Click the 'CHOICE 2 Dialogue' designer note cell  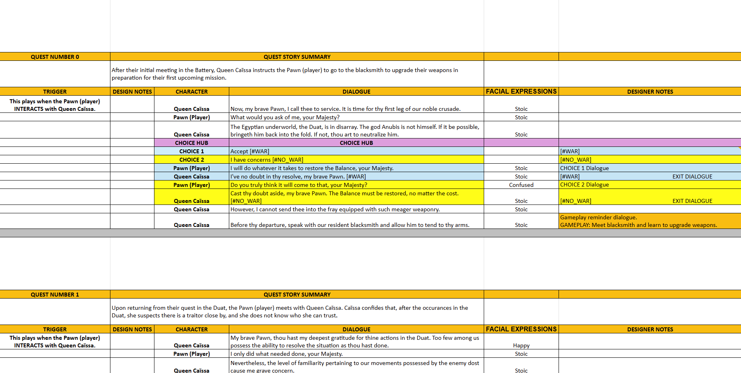coord(649,184)
